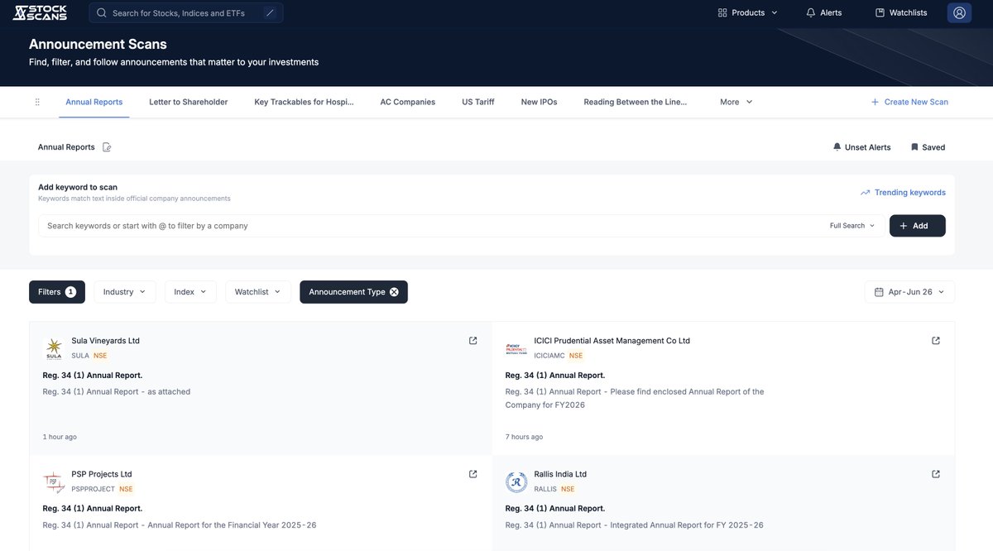Image resolution: width=993 pixels, height=551 pixels.
Task: Click Create New Scan
Action: pyautogui.click(x=909, y=102)
